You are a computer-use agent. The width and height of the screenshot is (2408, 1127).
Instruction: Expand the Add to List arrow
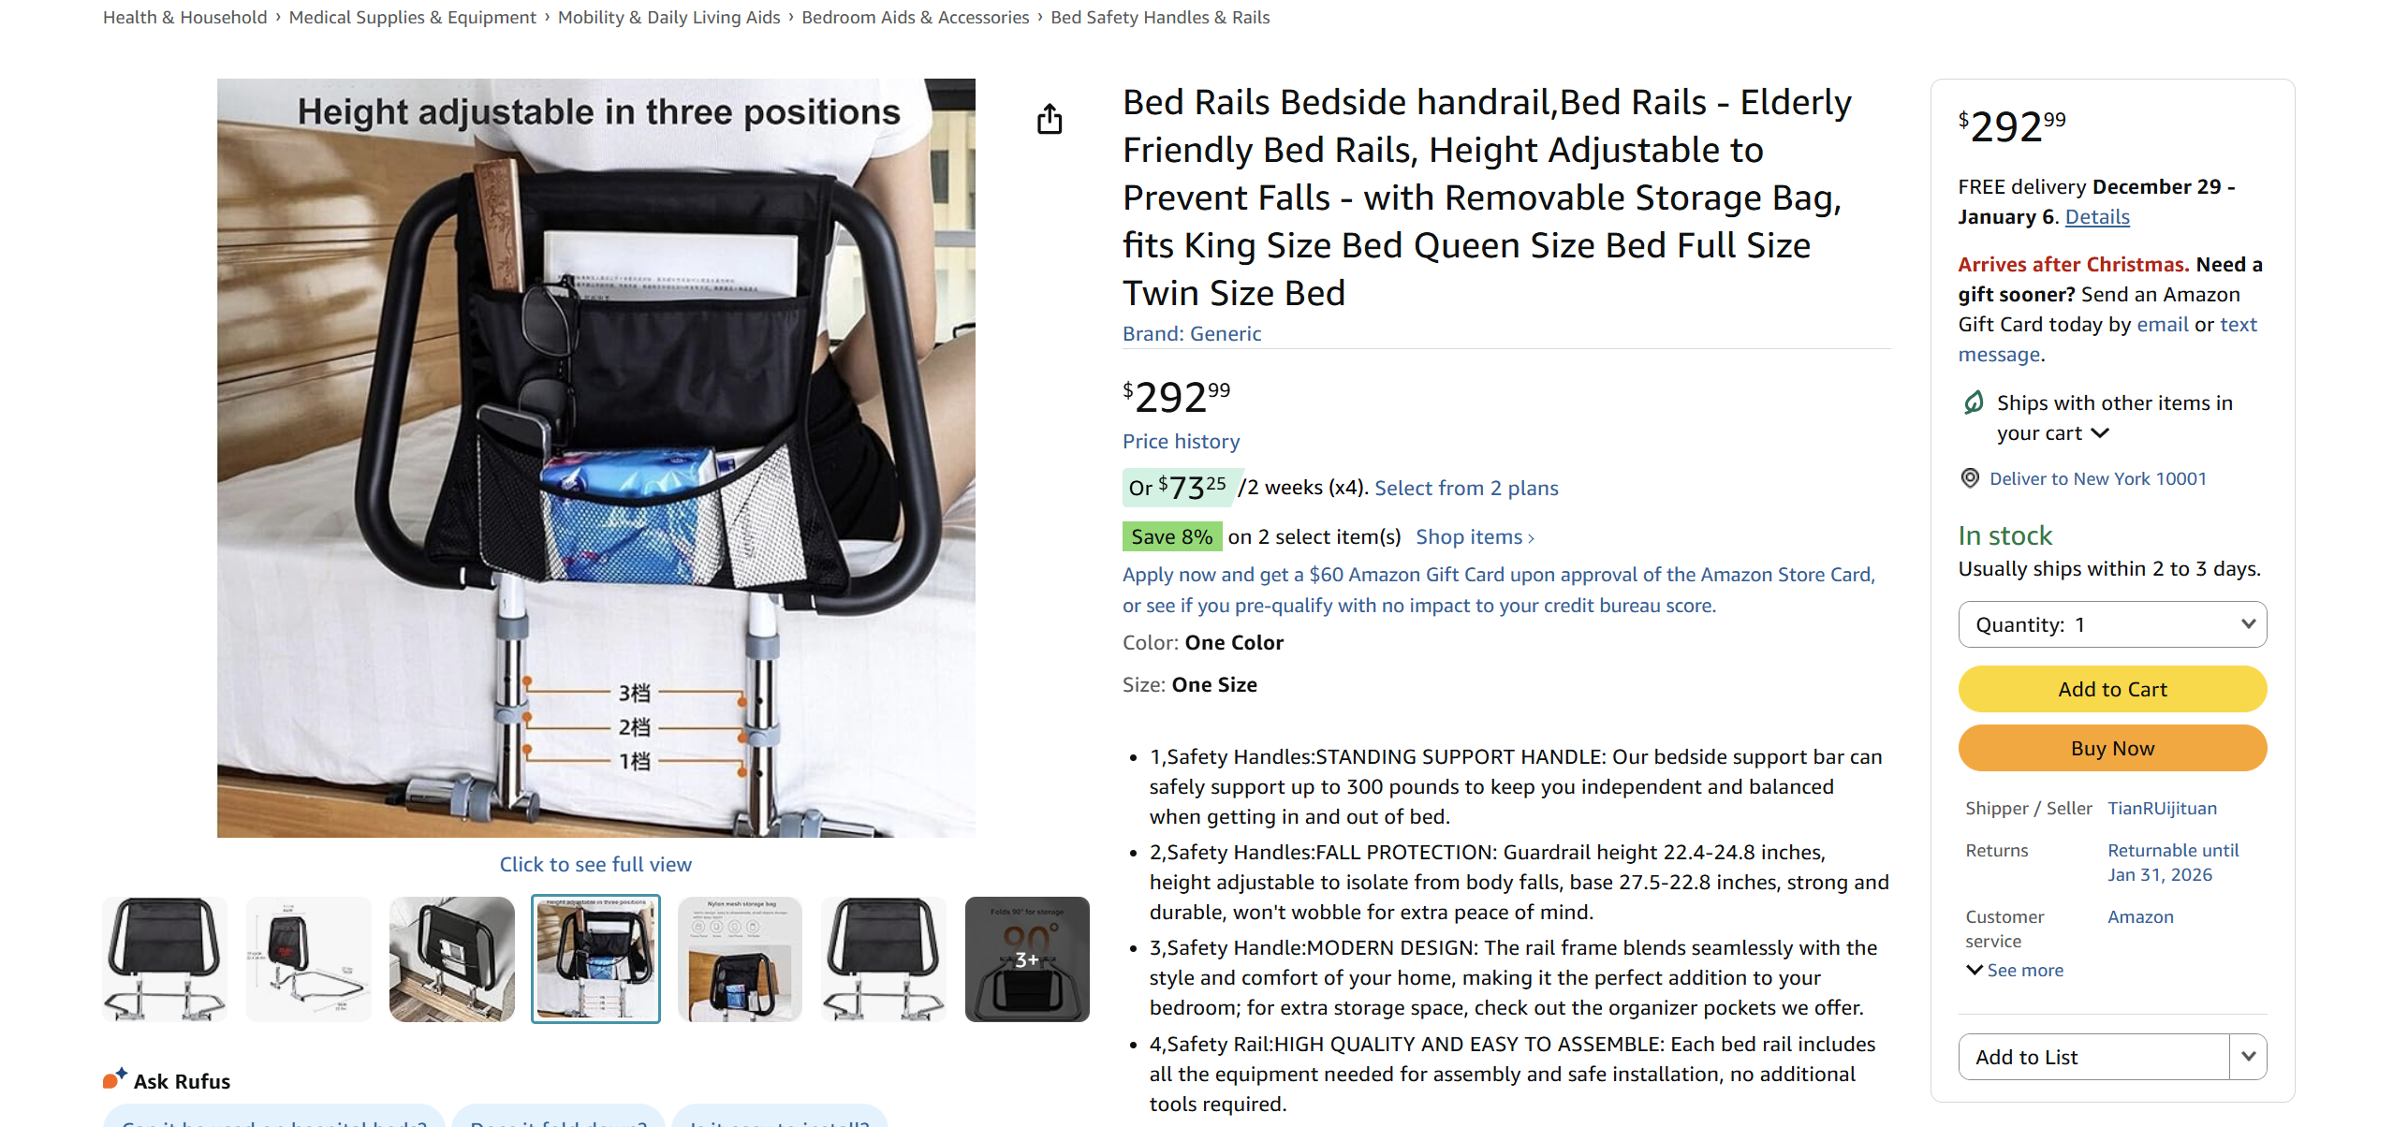[2248, 1057]
